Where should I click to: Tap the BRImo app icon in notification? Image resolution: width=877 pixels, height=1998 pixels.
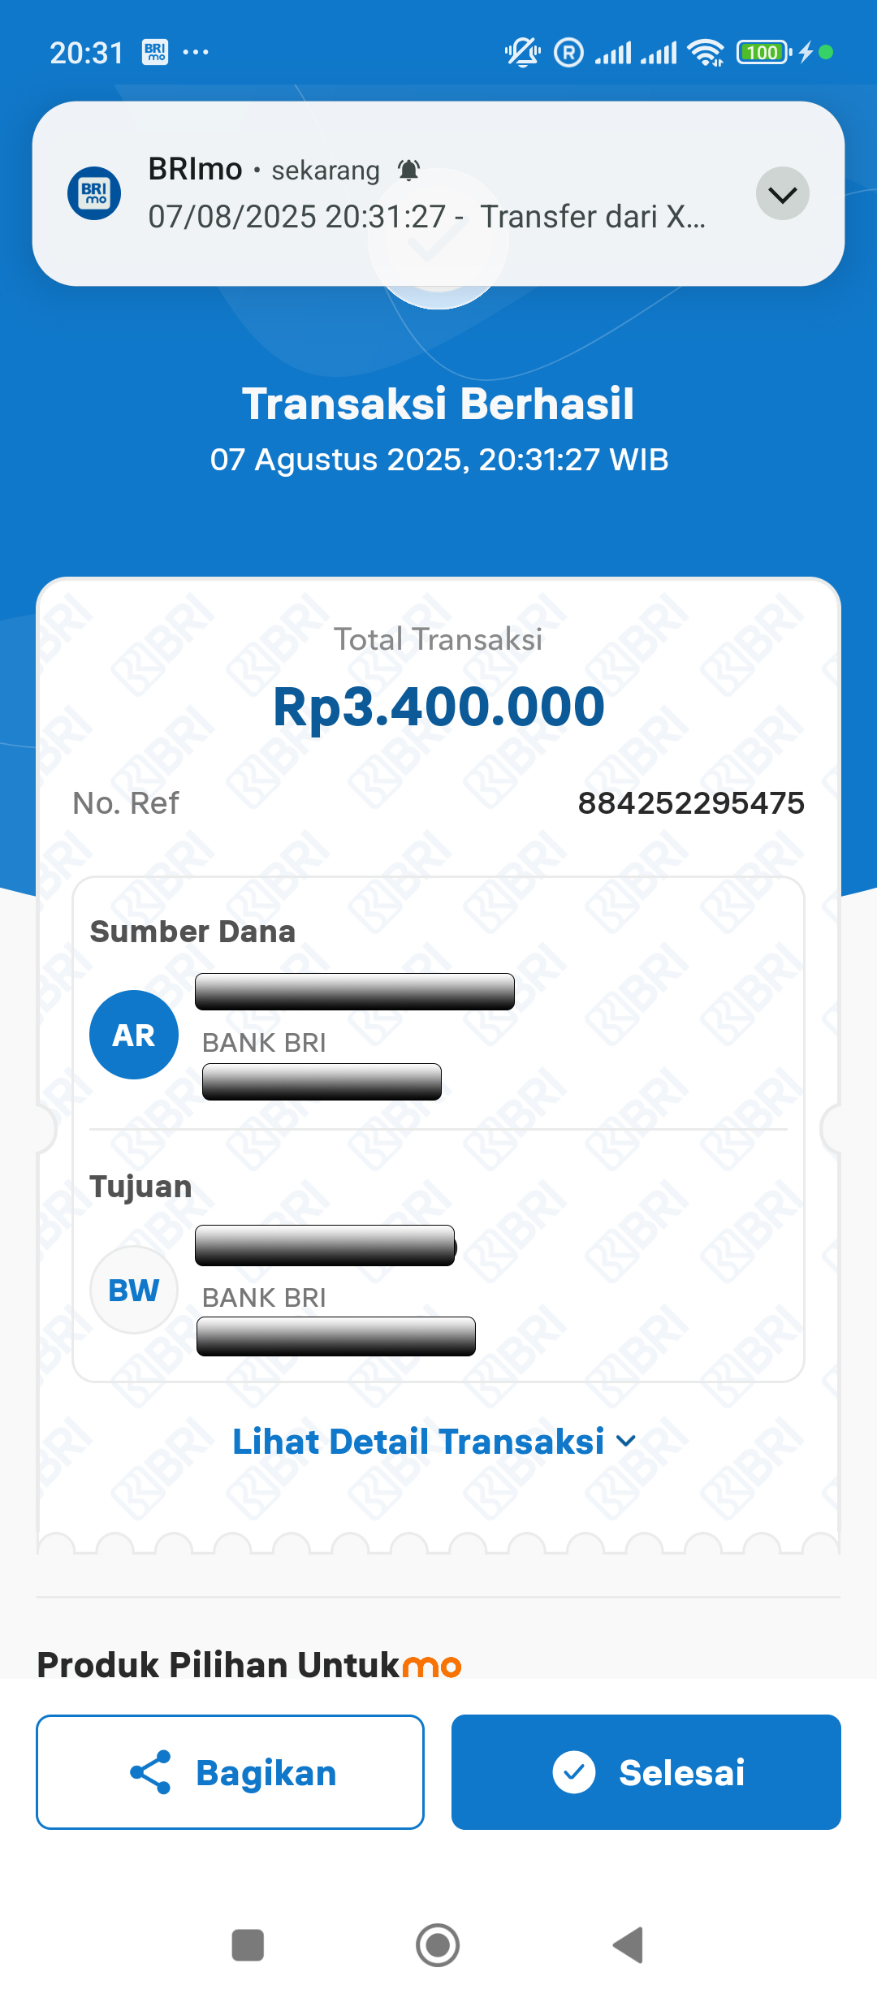coord(94,193)
